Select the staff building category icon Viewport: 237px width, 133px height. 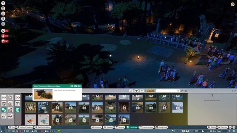pyautogui.click(x=10, y=98)
